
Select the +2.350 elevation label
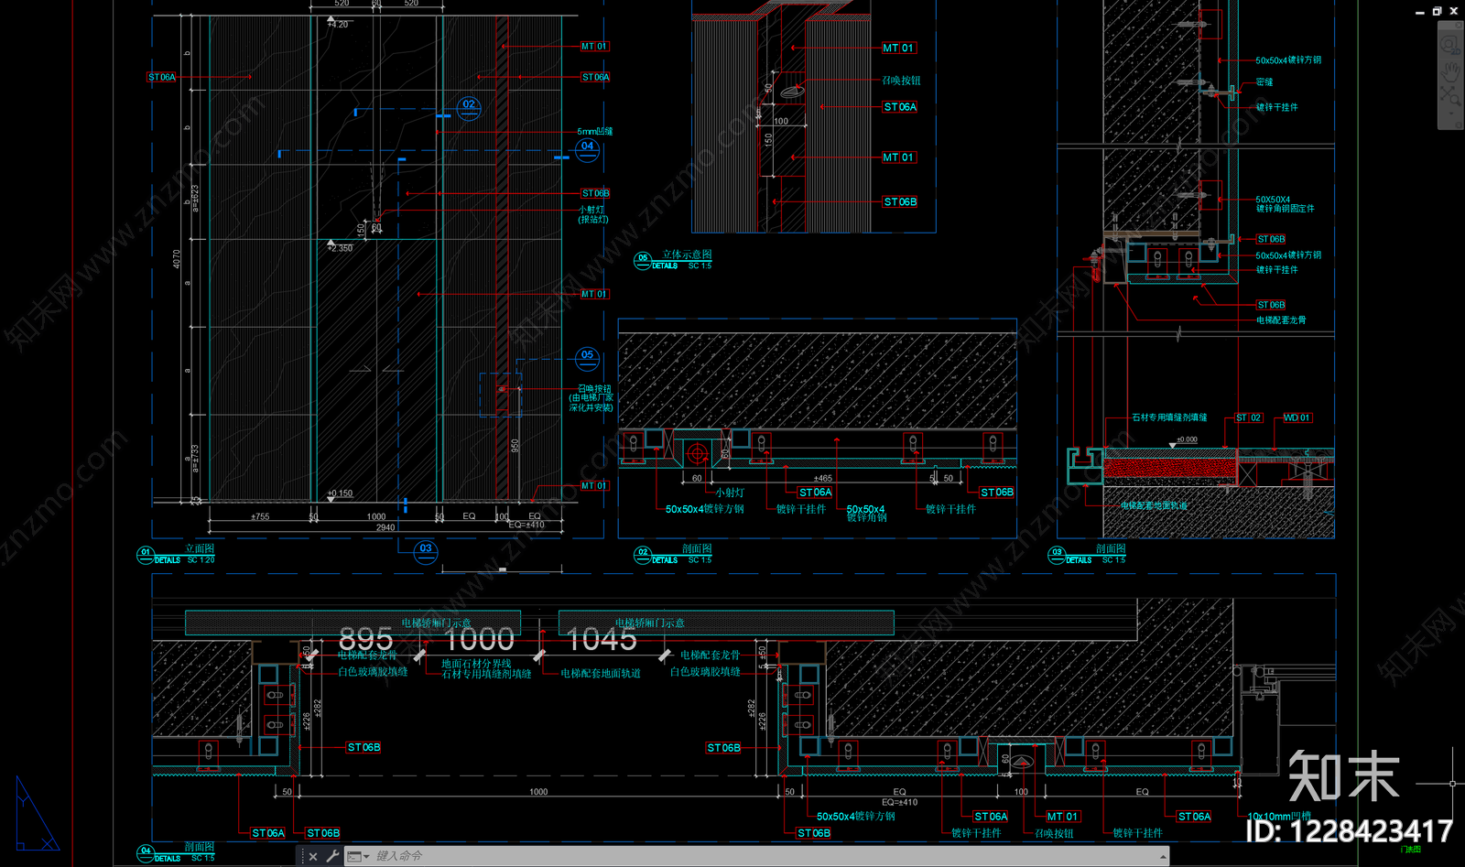341,248
